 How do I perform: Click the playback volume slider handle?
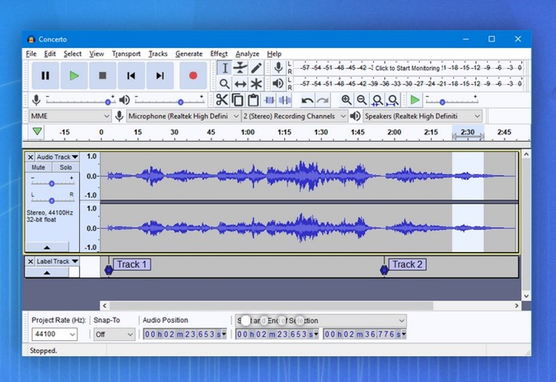(x=181, y=102)
